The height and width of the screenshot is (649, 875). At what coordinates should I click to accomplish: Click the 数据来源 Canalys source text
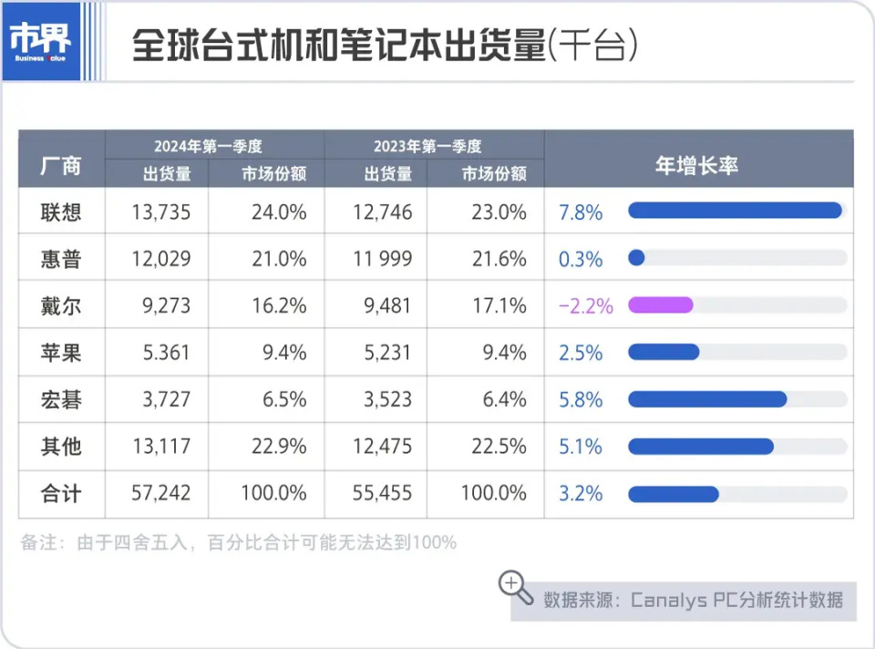click(693, 601)
